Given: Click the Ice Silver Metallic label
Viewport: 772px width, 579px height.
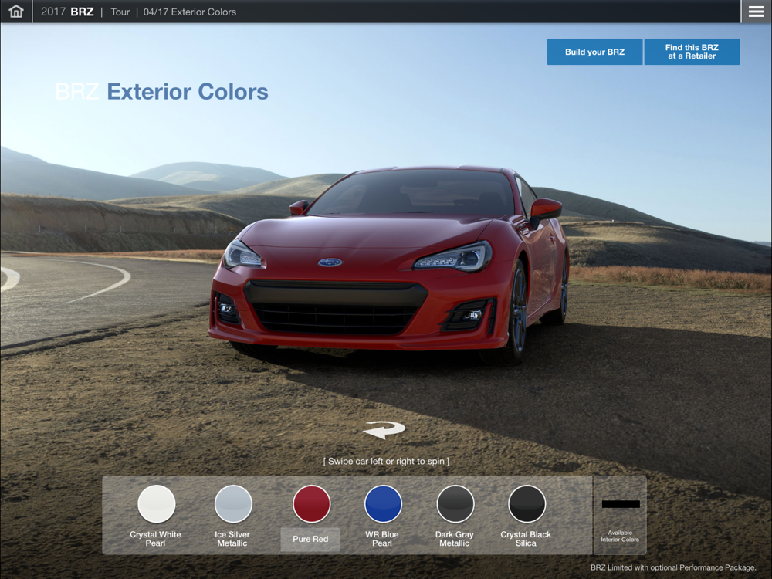Looking at the screenshot, I should click(x=232, y=539).
